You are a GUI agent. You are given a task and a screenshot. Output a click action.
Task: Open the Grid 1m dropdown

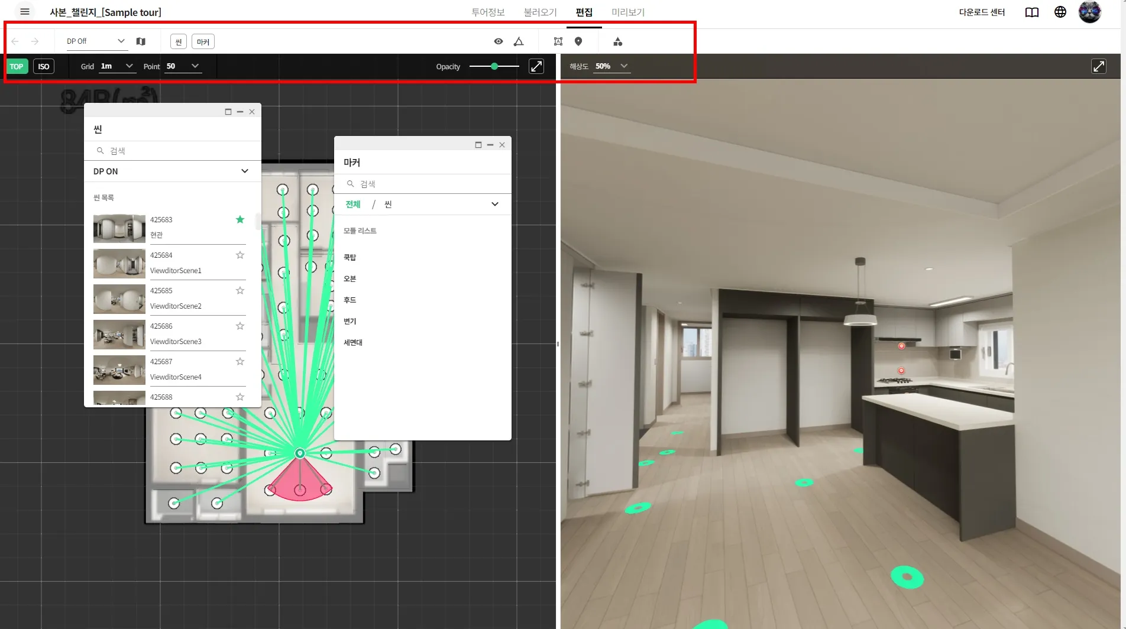point(117,66)
